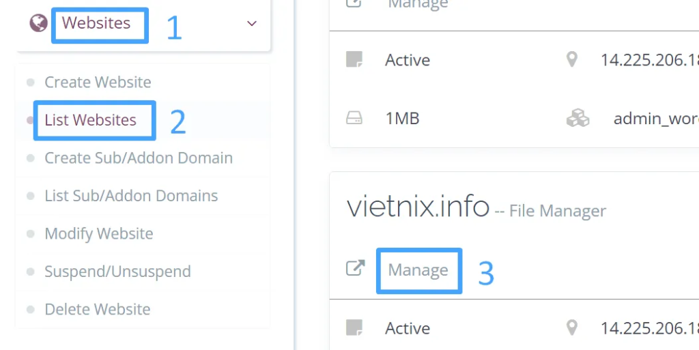Image resolution: width=699 pixels, height=350 pixels.
Task: Open File Manager for vietnix.info
Action: coord(558,212)
